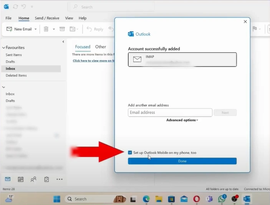This screenshot has width=270, height=205.
Task: Launch Microsoft Edge from taskbar
Action: click(x=146, y=199)
